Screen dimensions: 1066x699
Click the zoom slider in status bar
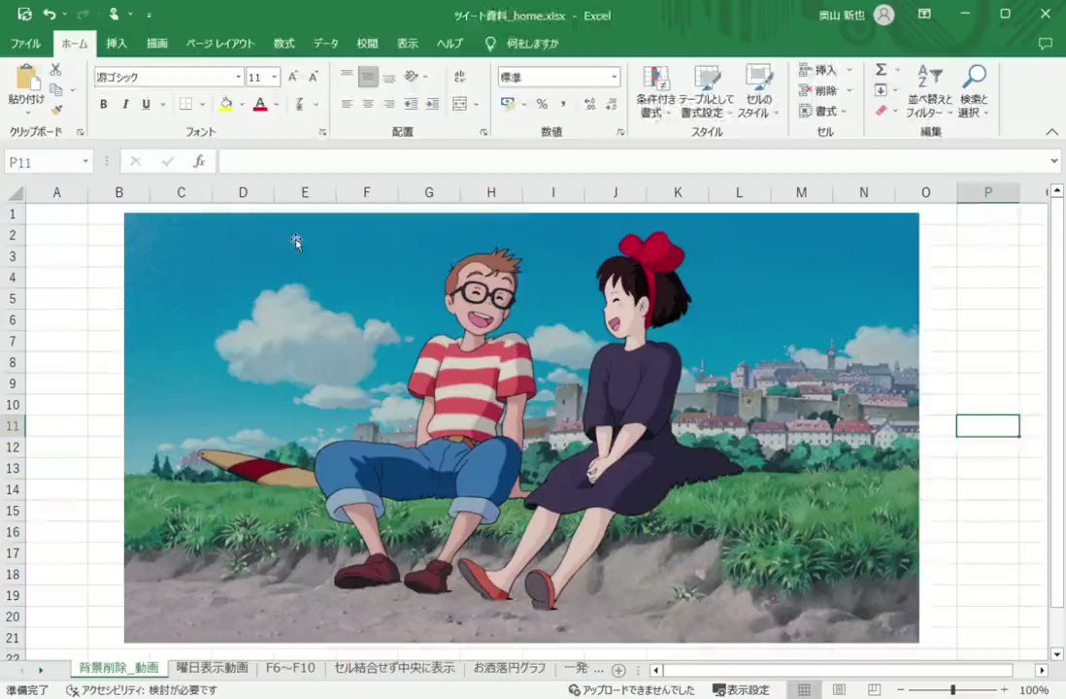[x=952, y=689]
